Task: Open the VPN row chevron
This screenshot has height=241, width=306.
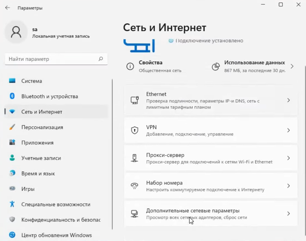Action: [288, 130]
